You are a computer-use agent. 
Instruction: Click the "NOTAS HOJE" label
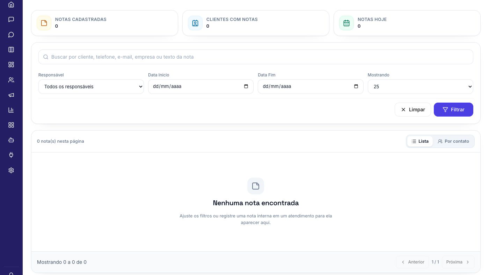(372, 20)
